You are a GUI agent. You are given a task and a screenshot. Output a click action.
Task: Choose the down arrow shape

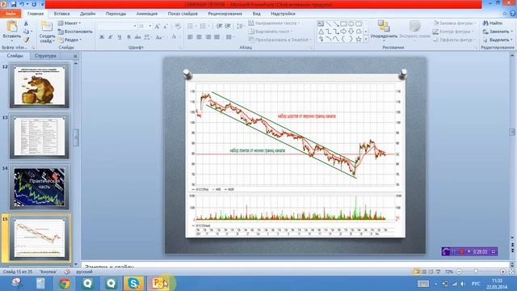tap(351, 32)
